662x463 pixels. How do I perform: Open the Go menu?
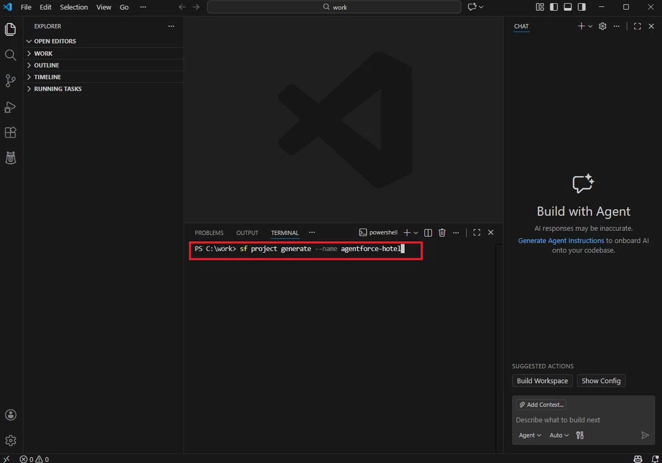124,7
